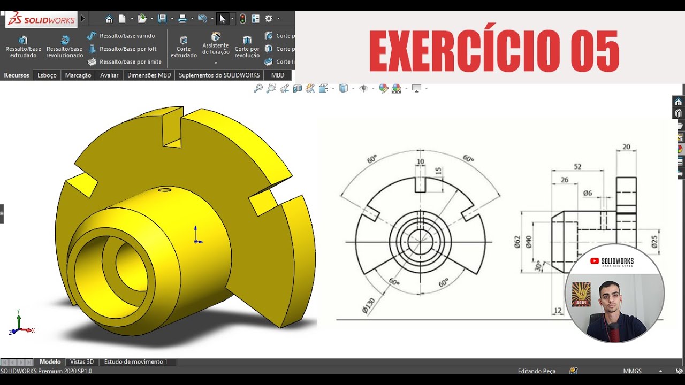685x385 pixels.
Task: Click the Home icon in the top toolbar
Action: point(109,19)
